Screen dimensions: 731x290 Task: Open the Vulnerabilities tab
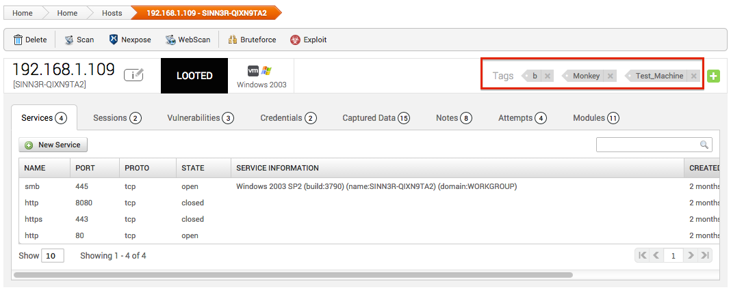click(x=200, y=118)
